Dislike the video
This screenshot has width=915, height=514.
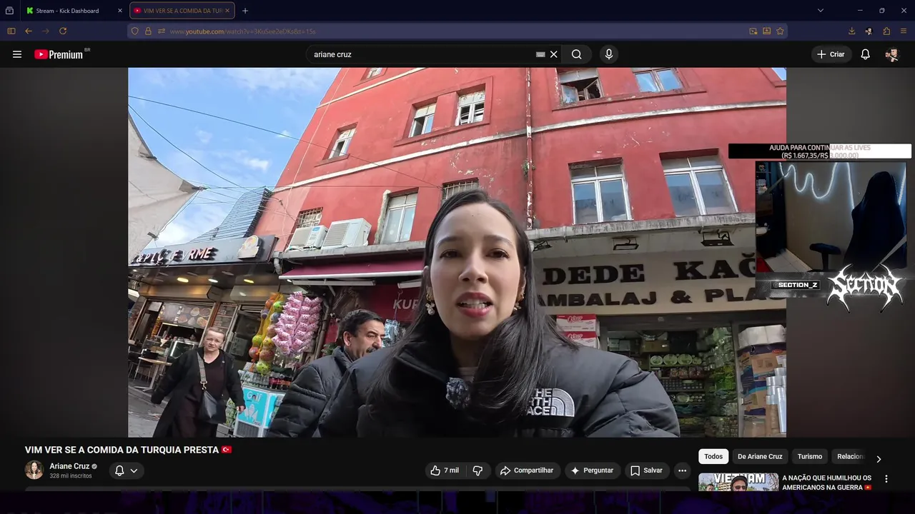[478, 470]
